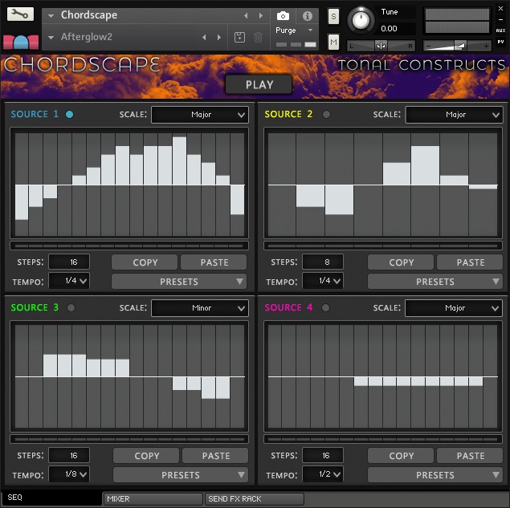Open Source 4 Tempo dropdown showing 1/2
Image resolution: width=510 pixels, height=508 pixels.
point(323,473)
